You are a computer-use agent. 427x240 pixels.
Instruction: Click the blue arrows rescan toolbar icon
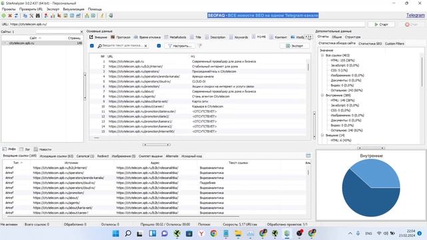[x=16, y=16]
